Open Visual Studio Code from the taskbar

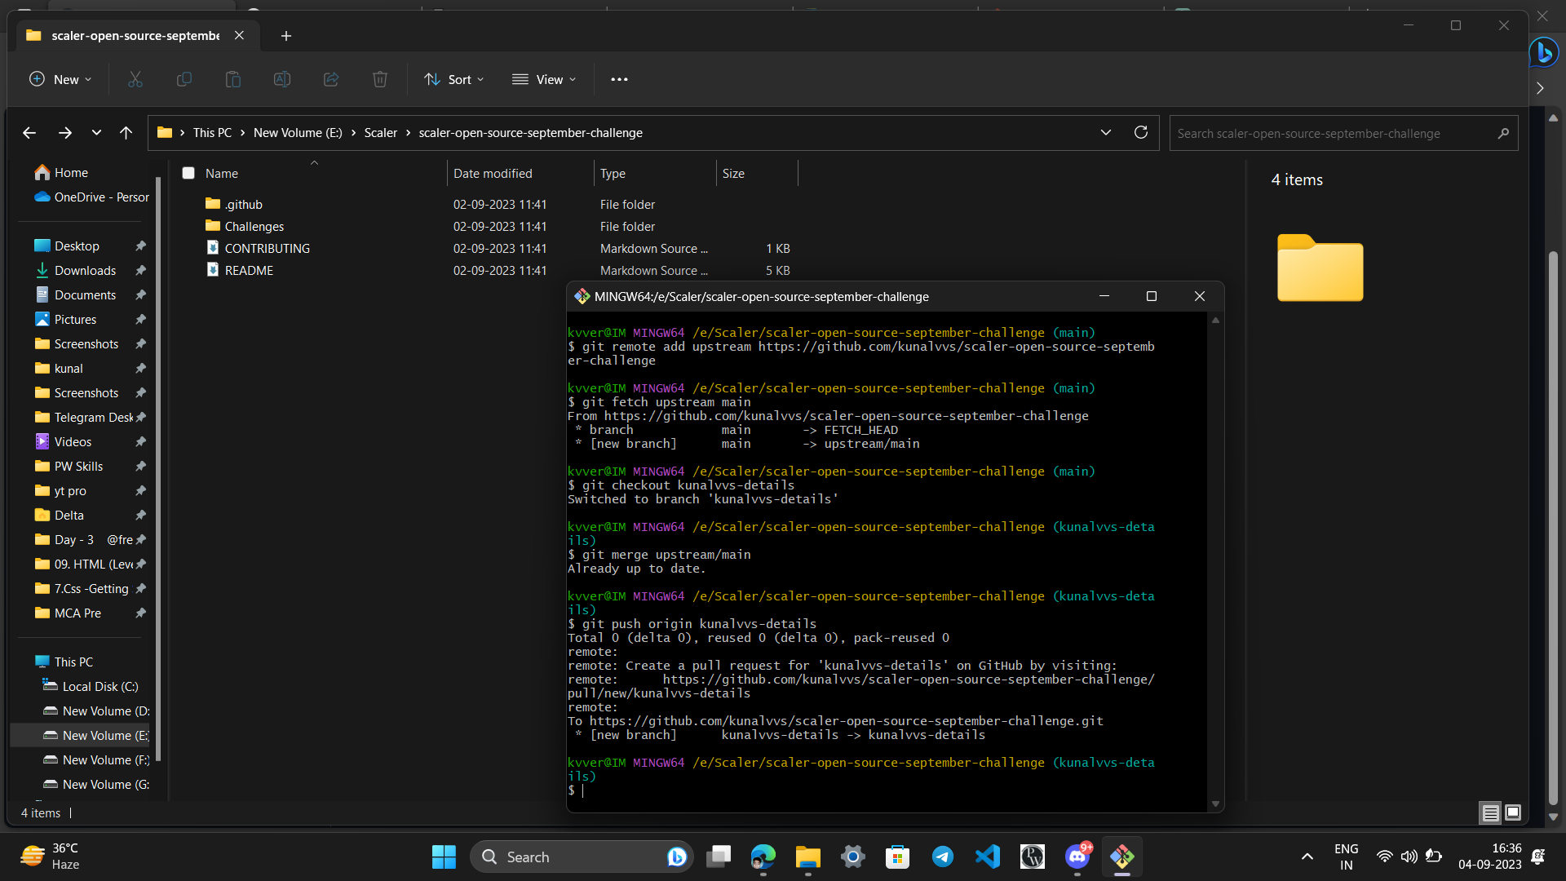pyautogui.click(x=987, y=857)
